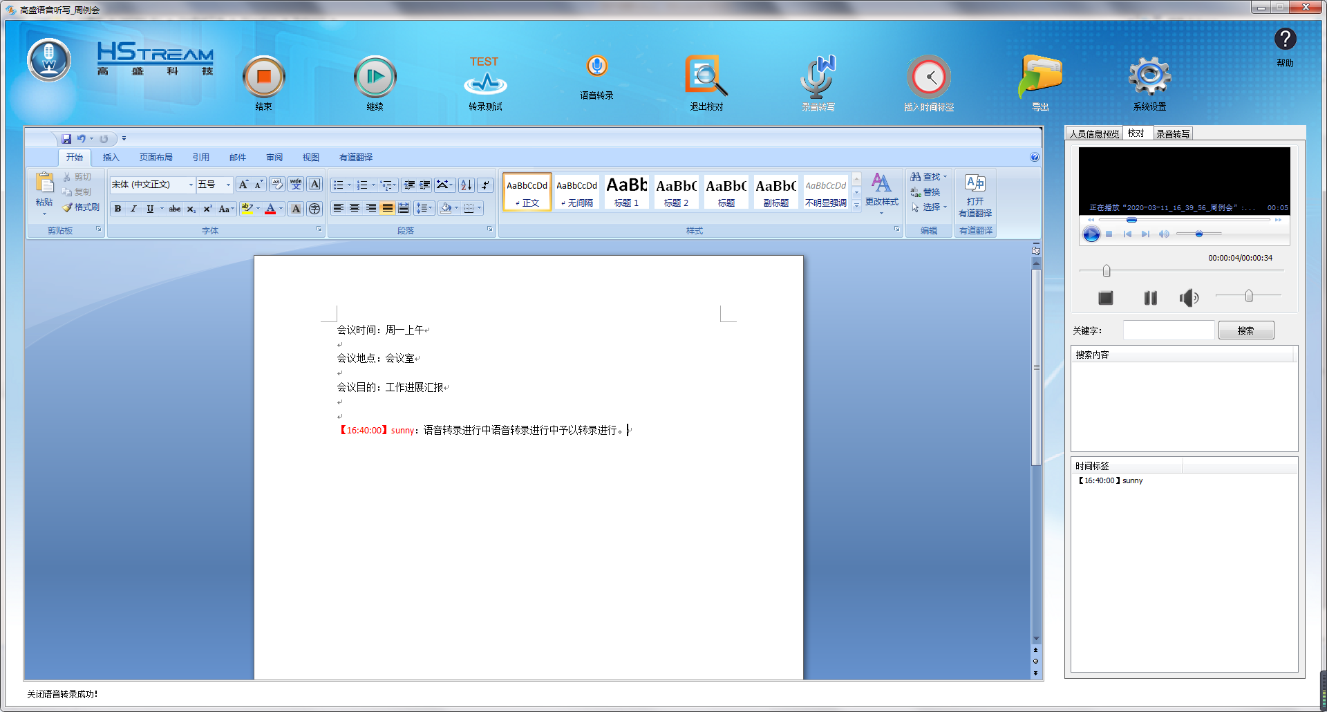Screen dimensions: 1327x712
Task: Switch to the 录音转写 panel tab
Action: (x=1173, y=134)
